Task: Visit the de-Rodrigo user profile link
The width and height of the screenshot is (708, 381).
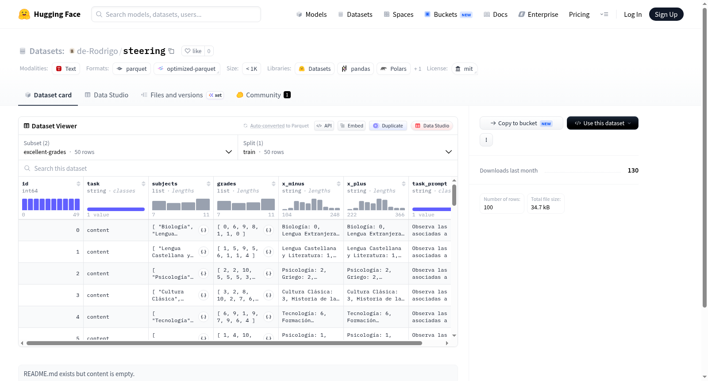Action: coord(97,51)
